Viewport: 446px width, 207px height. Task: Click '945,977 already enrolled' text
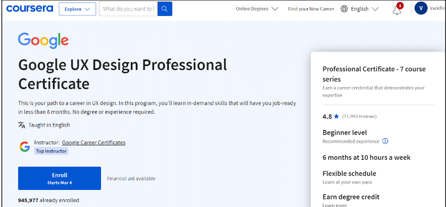[x=49, y=200]
